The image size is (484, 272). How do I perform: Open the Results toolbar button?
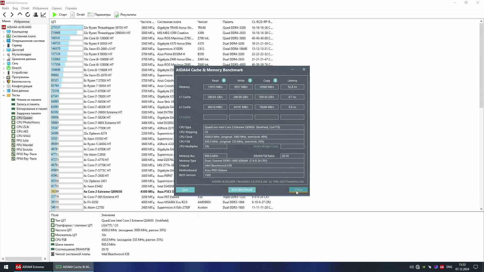[x=125, y=15]
